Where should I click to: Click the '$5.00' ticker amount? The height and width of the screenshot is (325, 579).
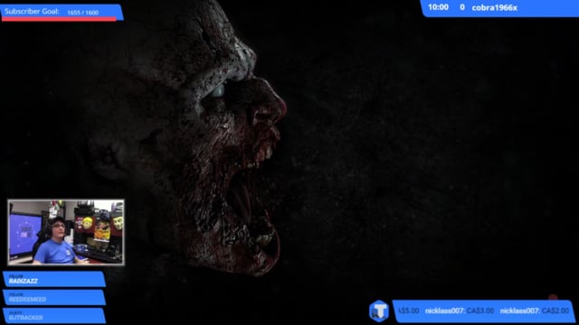point(409,311)
